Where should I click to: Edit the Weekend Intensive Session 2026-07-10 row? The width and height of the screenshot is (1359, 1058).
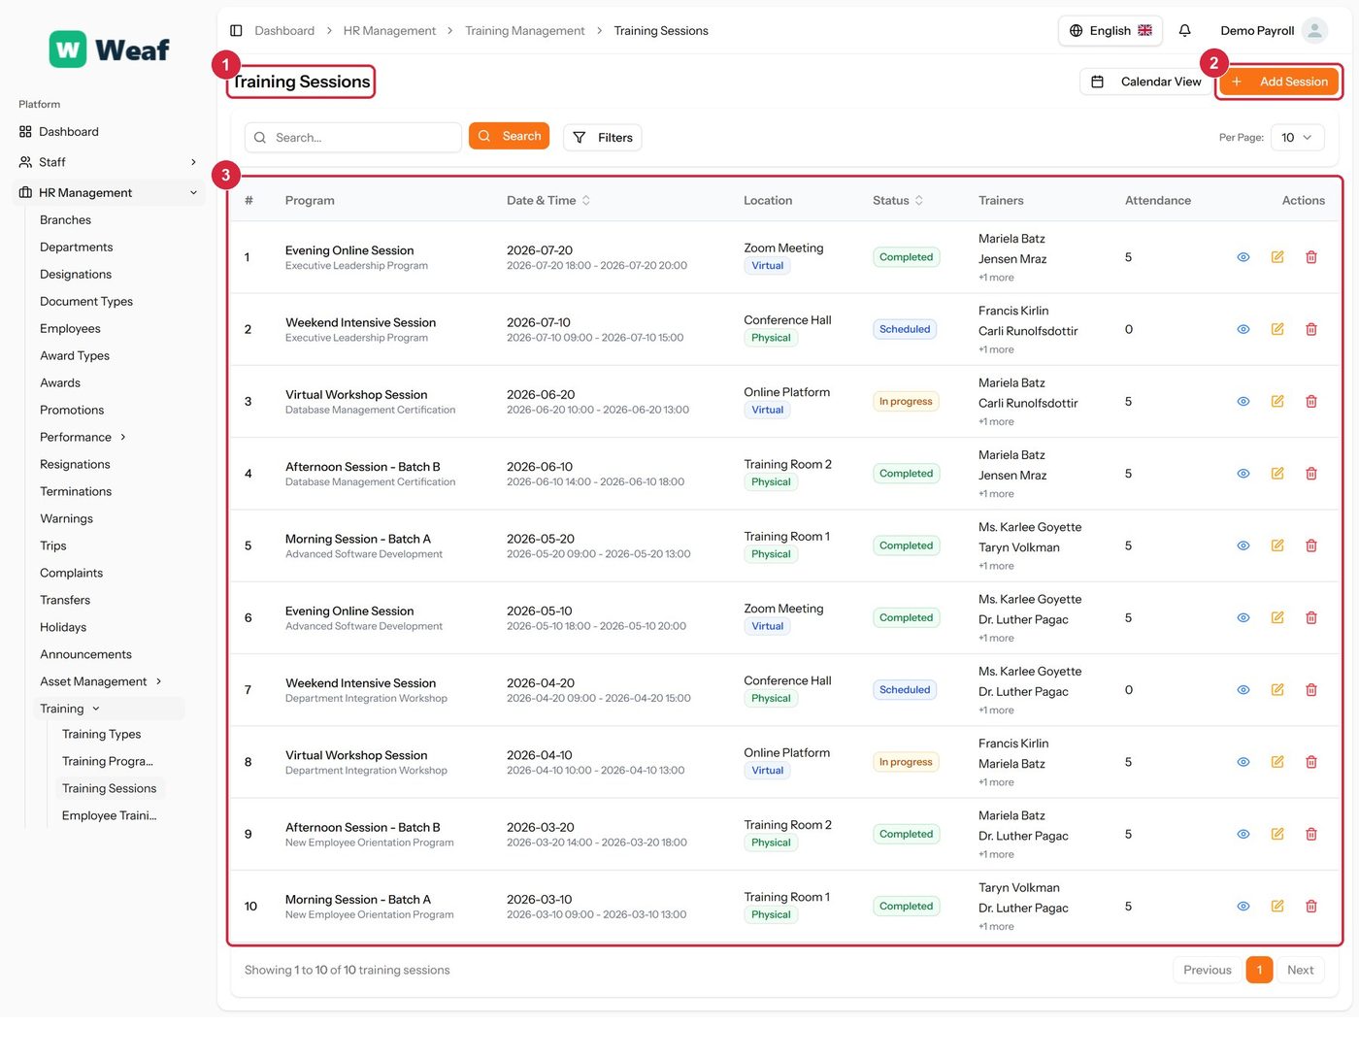click(x=1277, y=329)
